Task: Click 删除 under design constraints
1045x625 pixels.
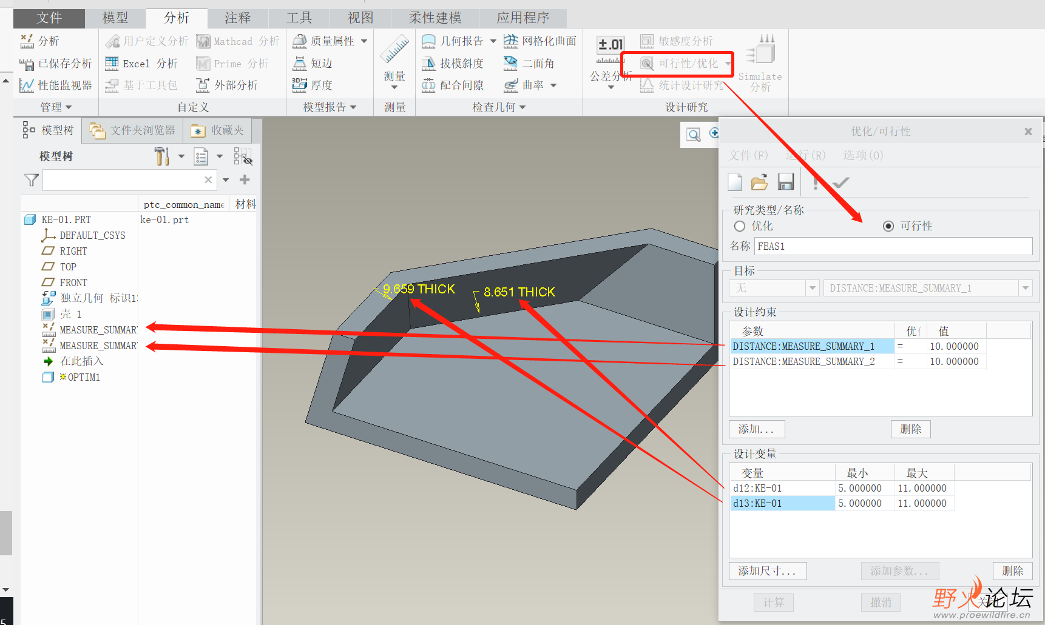Action: click(911, 429)
